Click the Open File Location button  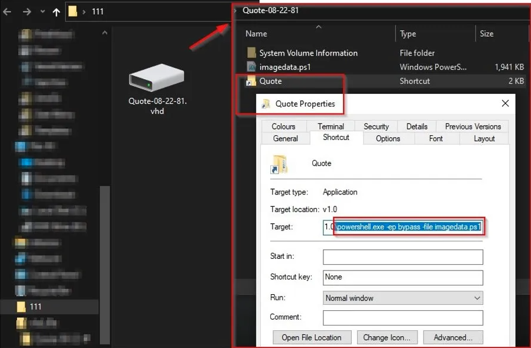[312, 337]
